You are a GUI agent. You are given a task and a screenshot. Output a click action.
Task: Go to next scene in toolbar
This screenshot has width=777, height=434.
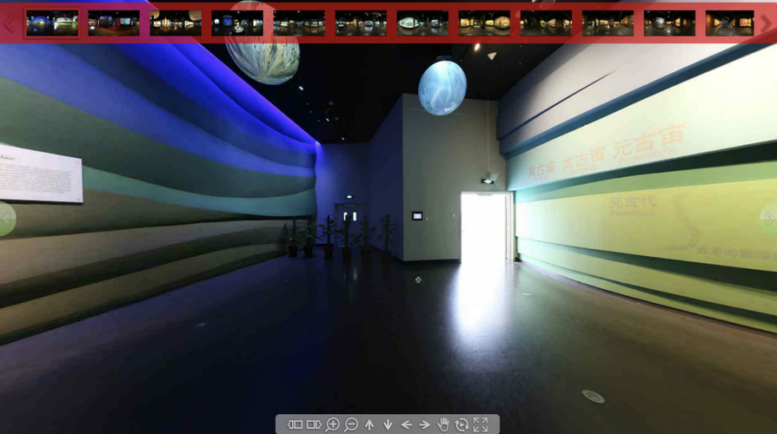tap(314, 424)
